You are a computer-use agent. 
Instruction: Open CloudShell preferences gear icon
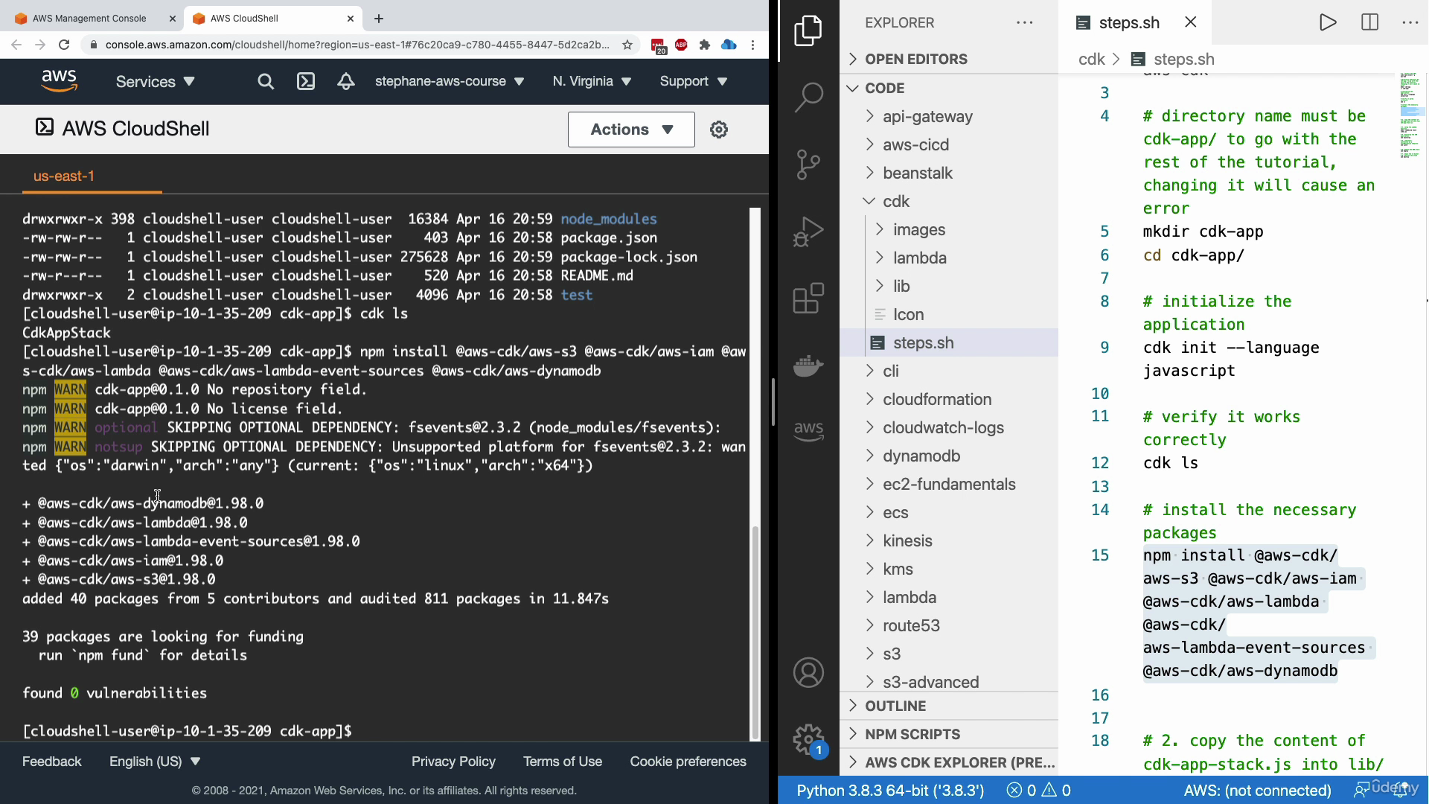[718, 130]
